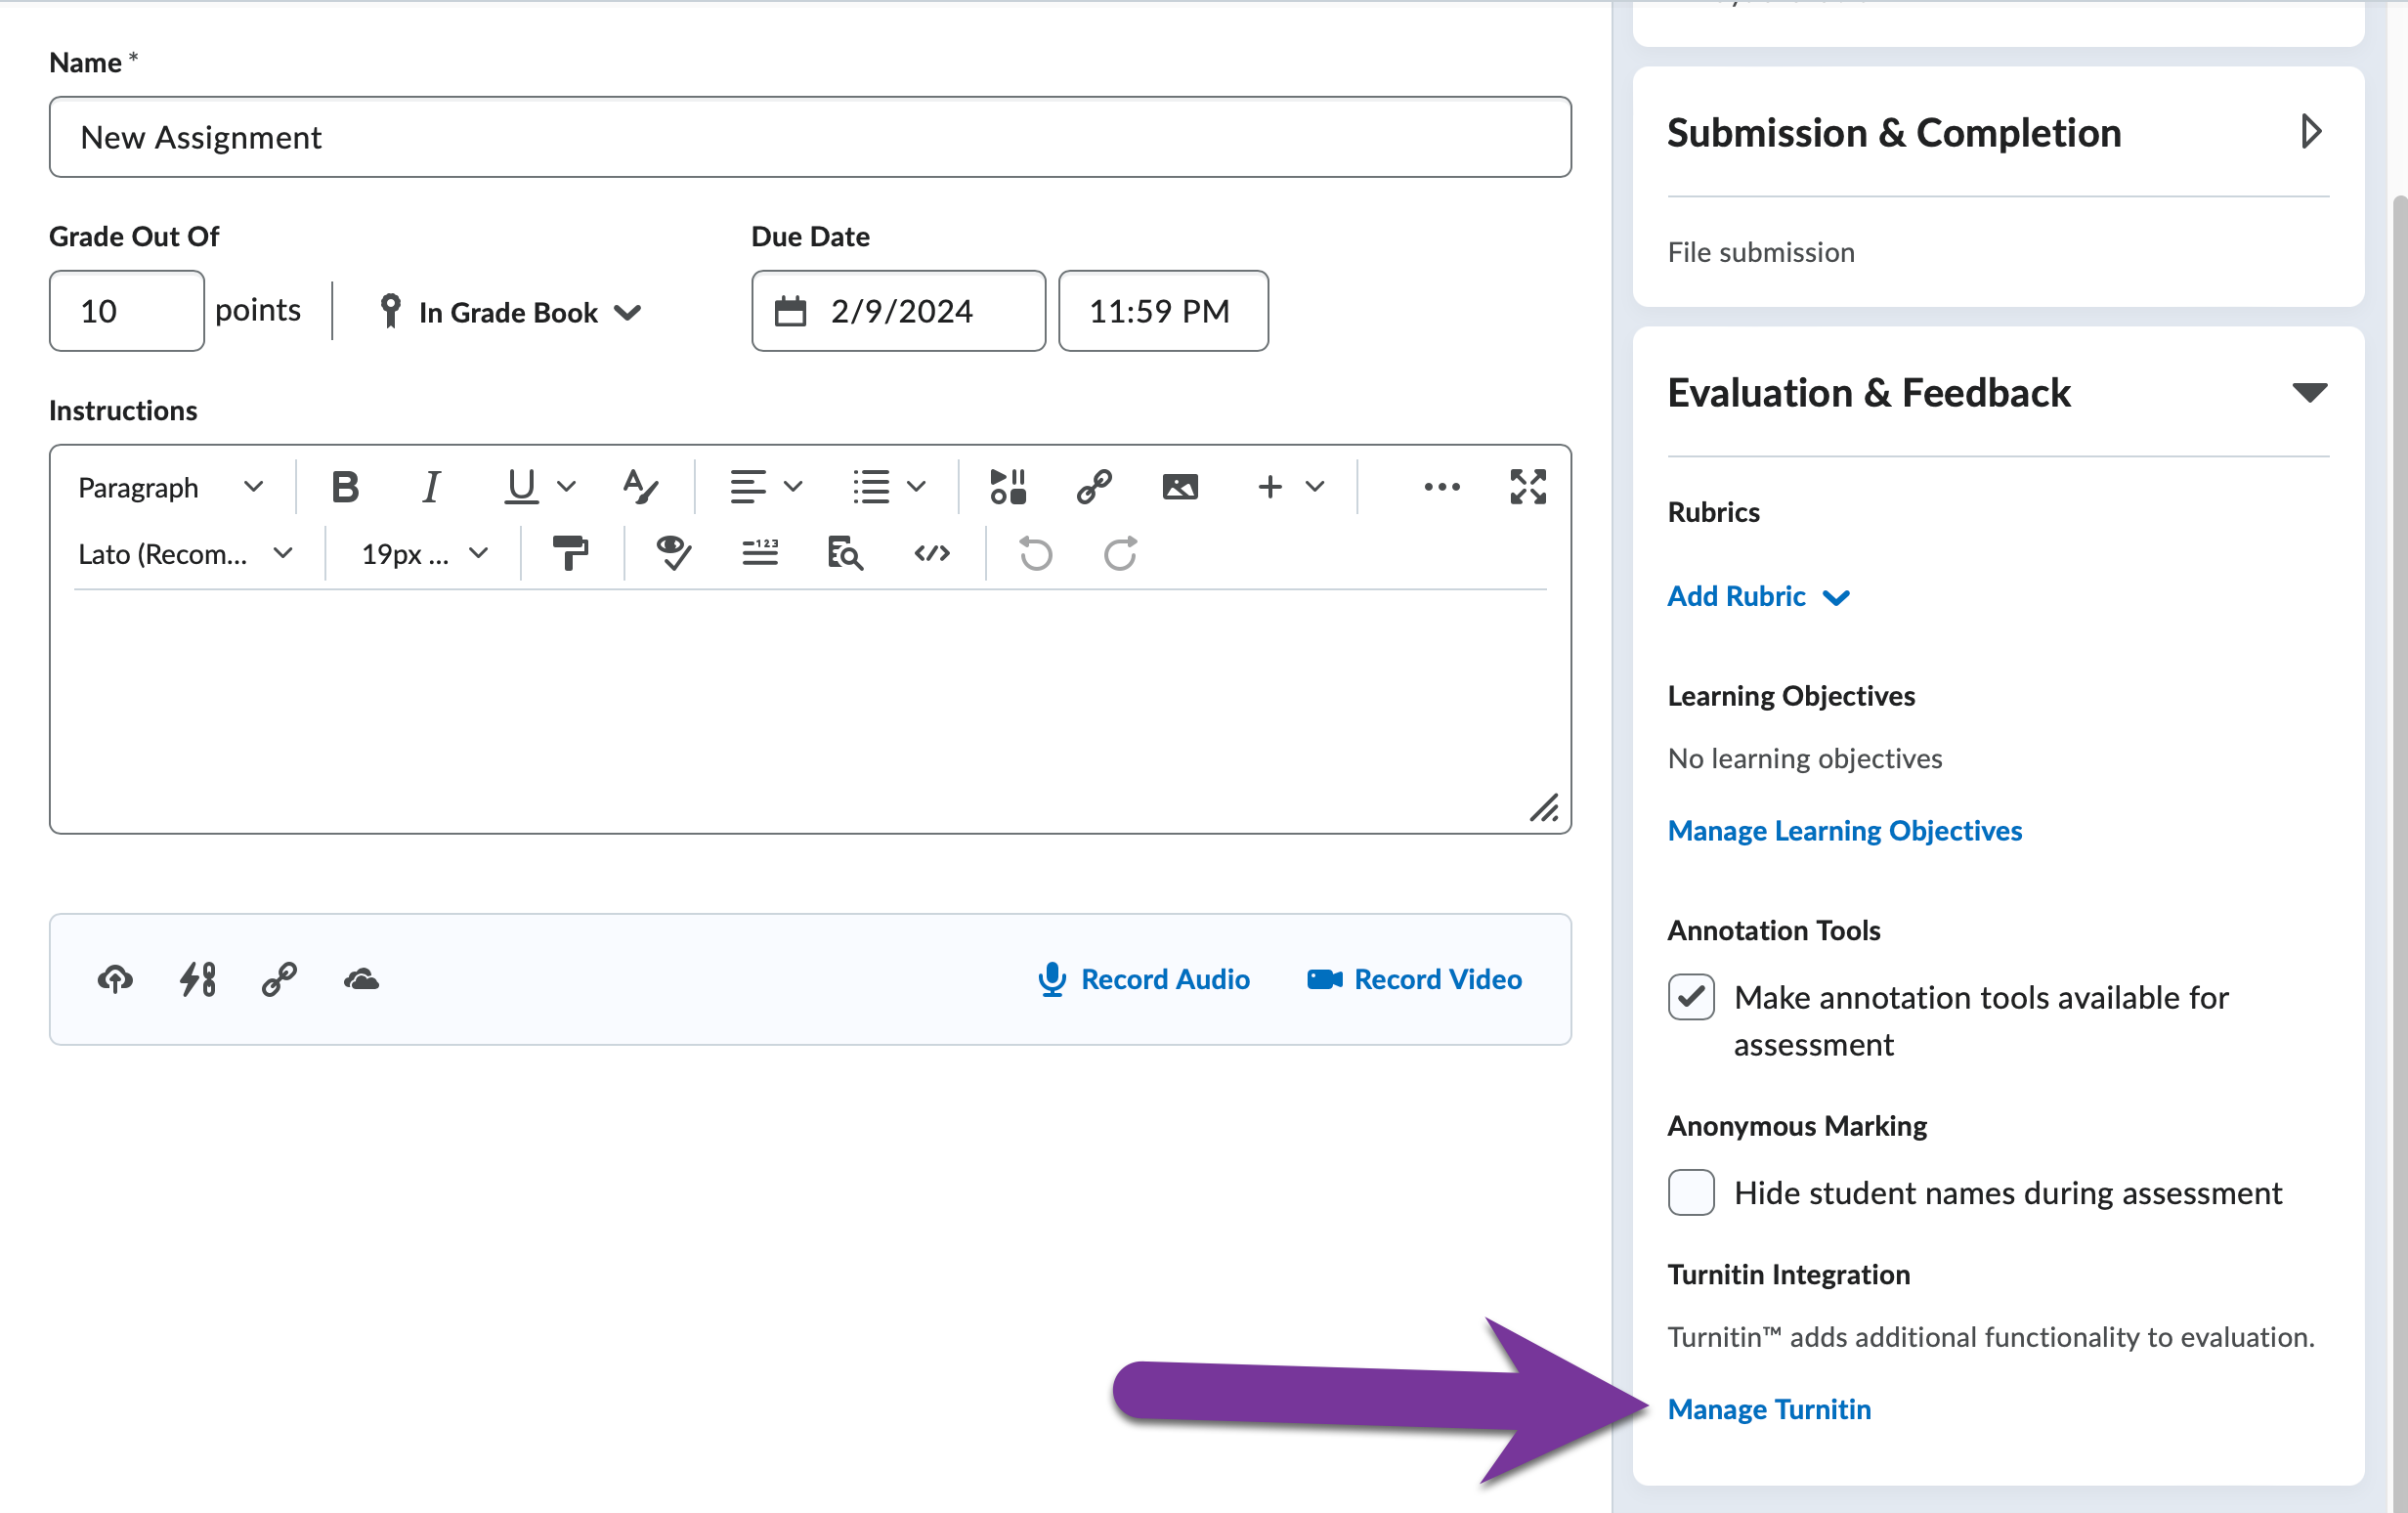
Task: Insert a quicklink in the editor
Action: click(1094, 487)
